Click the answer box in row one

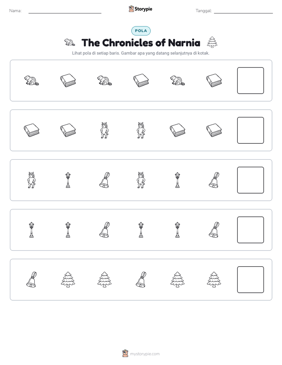pos(250,81)
